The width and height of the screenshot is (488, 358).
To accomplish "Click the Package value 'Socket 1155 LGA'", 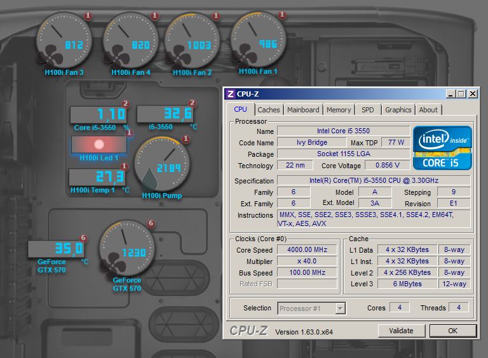I will 343,154.
